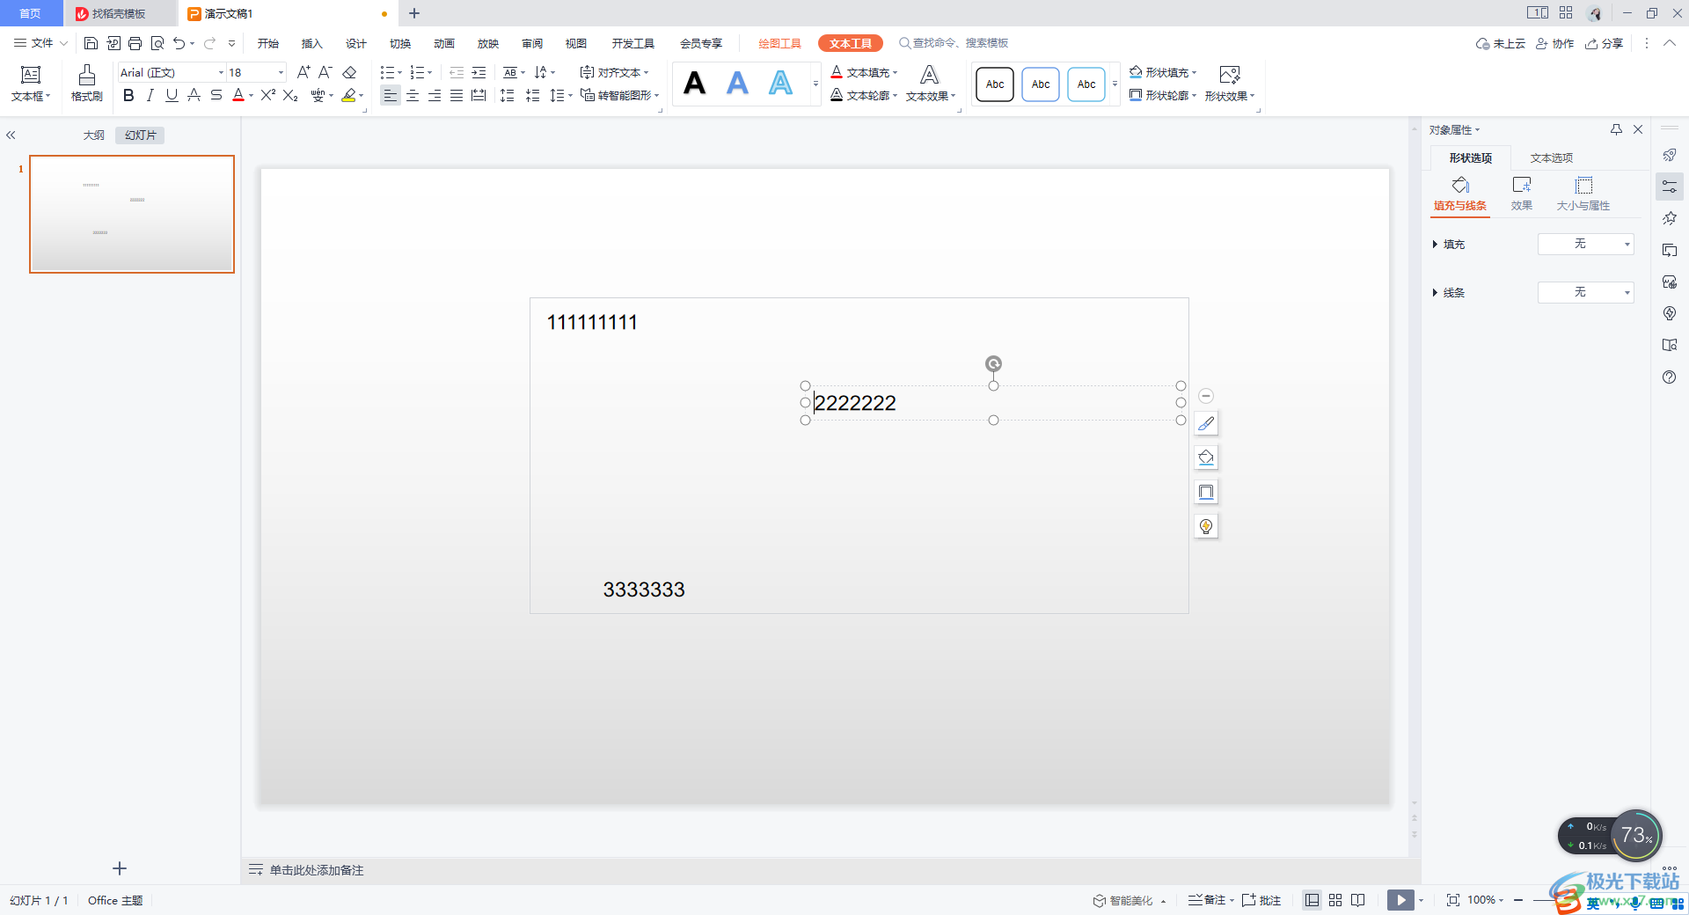Click the brush style quick-tool beside textbox
Image resolution: width=1689 pixels, height=915 pixels.
click(x=1206, y=423)
